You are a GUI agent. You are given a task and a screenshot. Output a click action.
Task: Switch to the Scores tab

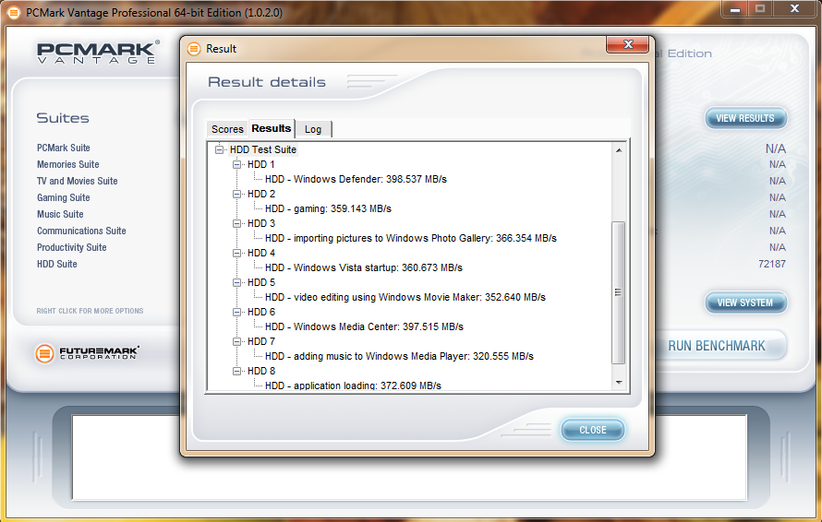227,129
